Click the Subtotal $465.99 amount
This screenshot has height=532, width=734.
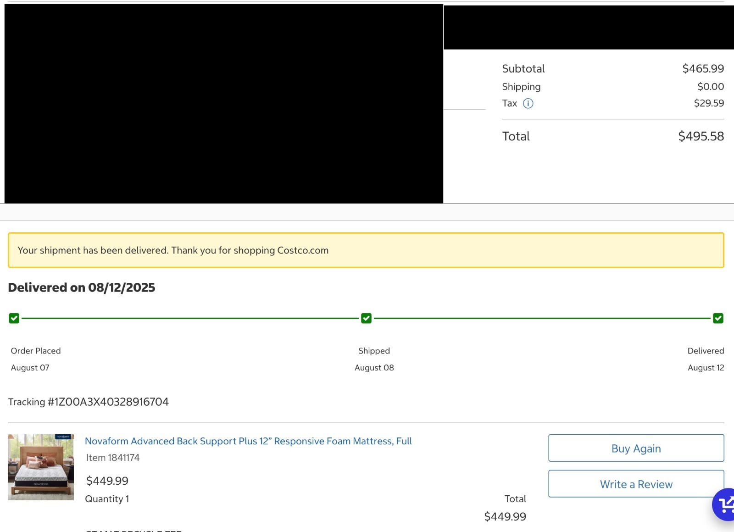point(703,69)
